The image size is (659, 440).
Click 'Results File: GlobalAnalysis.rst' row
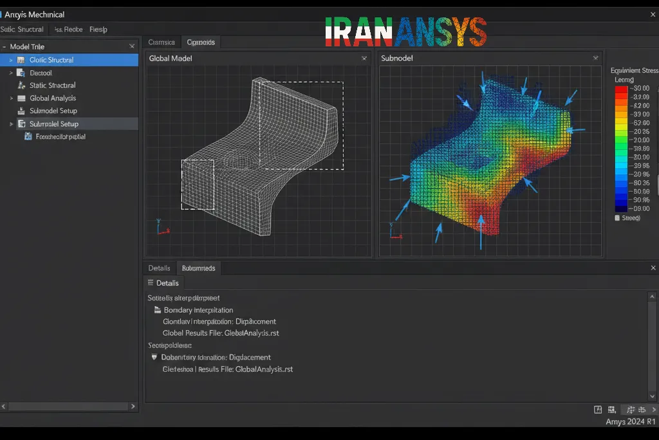[227, 369]
